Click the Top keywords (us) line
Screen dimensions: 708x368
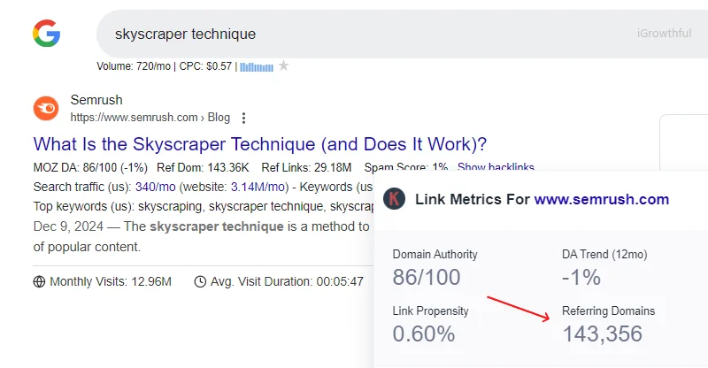204,206
